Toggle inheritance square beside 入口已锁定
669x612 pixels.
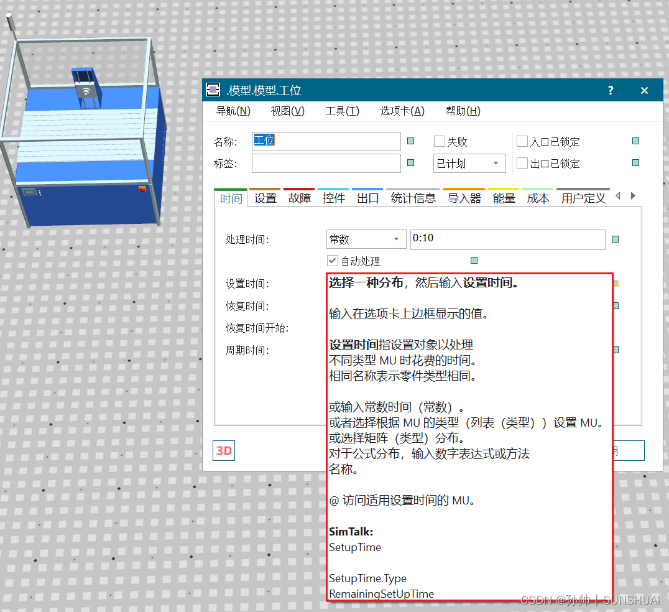(x=635, y=141)
